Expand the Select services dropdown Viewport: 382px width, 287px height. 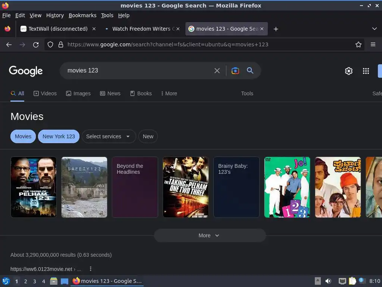coord(109,136)
